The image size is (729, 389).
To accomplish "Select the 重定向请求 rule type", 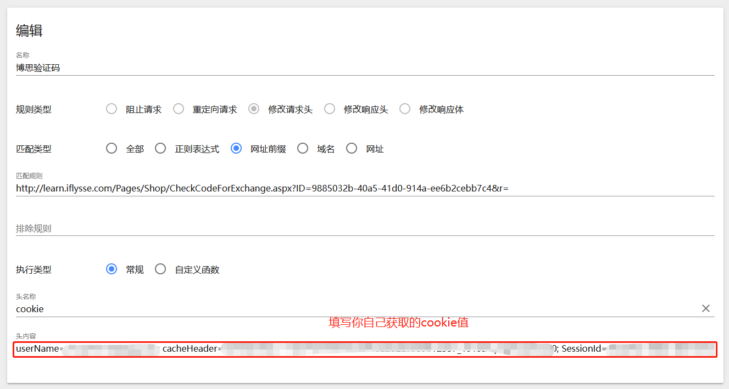I will click(179, 109).
